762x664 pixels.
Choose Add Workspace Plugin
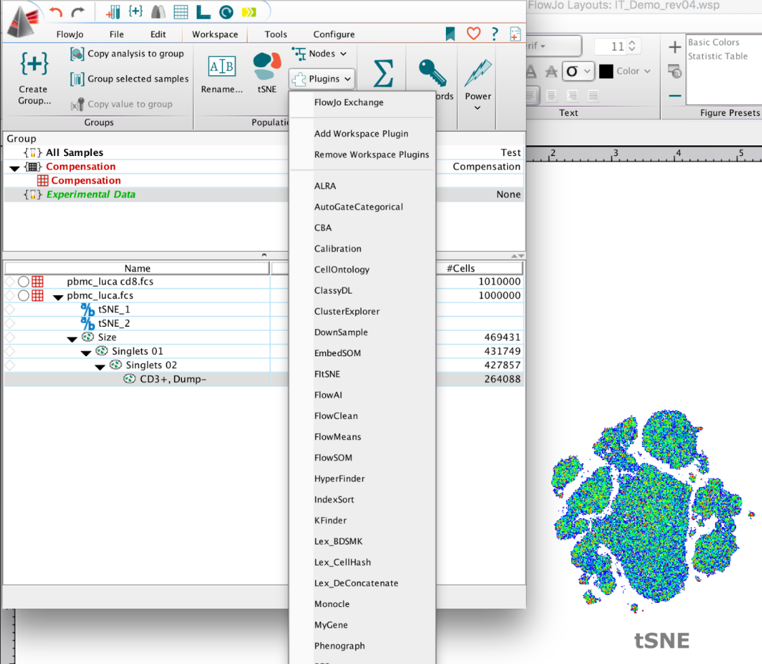(x=361, y=134)
